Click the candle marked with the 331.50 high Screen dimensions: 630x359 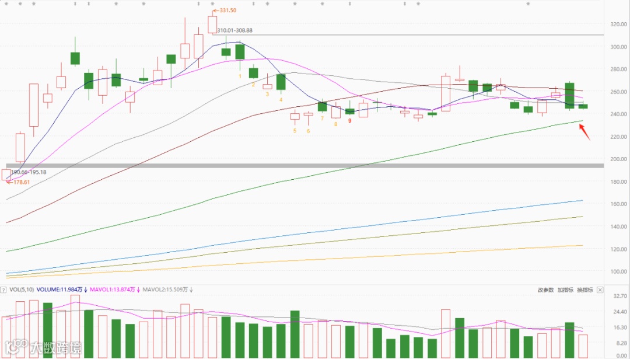pyautogui.click(x=212, y=24)
